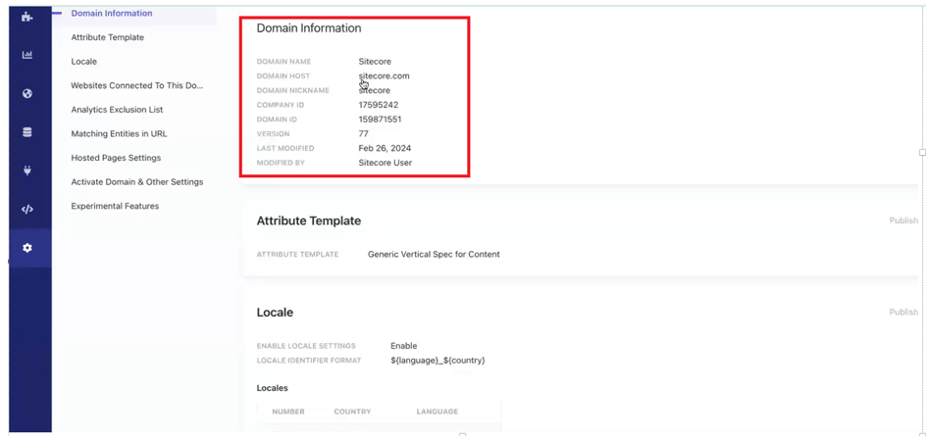Click the globe icon in sidebar
Screen dimensions: 928x438
pos(26,93)
